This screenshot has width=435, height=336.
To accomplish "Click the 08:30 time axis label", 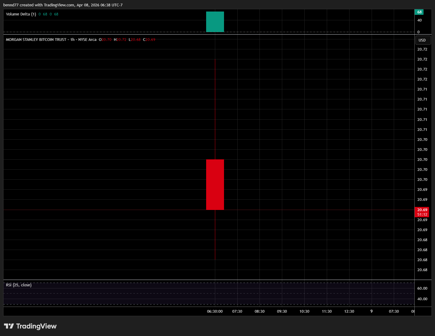I will [x=259, y=311].
